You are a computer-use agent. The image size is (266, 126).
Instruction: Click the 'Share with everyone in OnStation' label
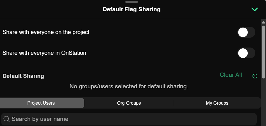pos(44,53)
